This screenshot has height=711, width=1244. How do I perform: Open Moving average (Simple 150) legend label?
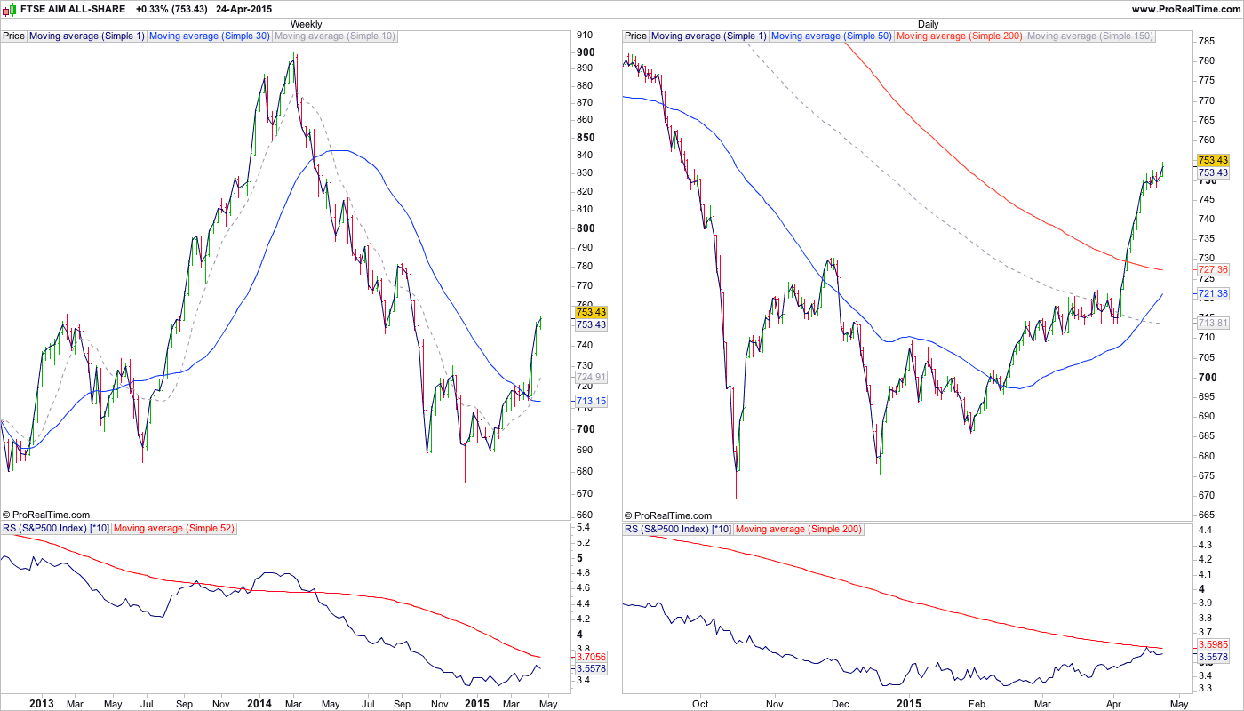click(x=1090, y=36)
